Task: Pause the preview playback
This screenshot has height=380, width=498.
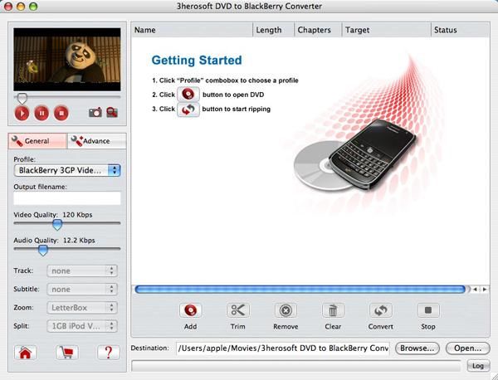Action: (41, 113)
